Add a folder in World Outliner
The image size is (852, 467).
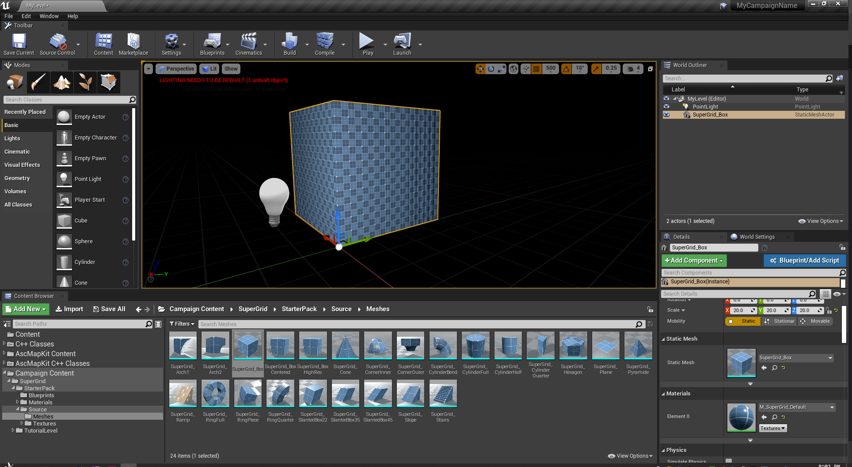point(840,78)
